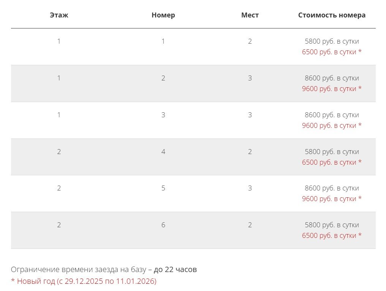Click 8600 руб. price for room 2
The image size is (386, 291).
pyautogui.click(x=332, y=78)
